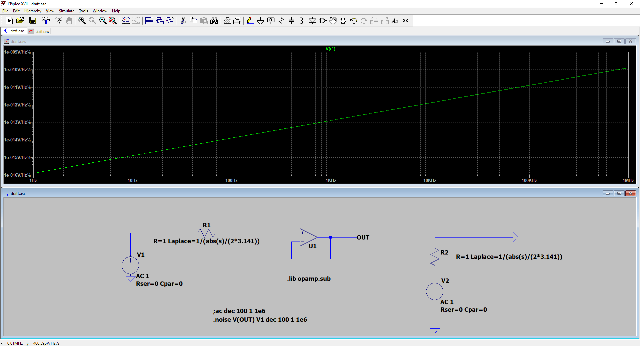Screen dimensions: 640x346
Task: Open the Hierarchy menu
Action: click(x=32, y=11)
